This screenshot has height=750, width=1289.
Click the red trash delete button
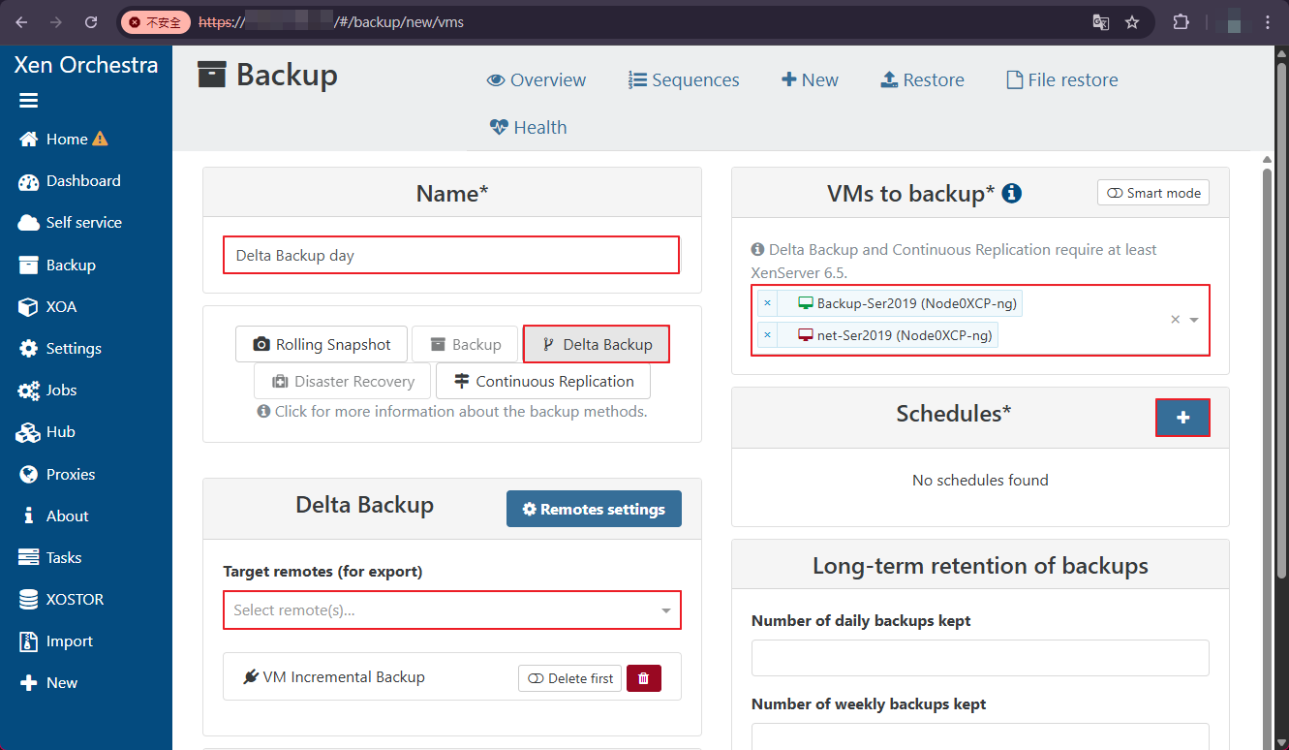644,678
